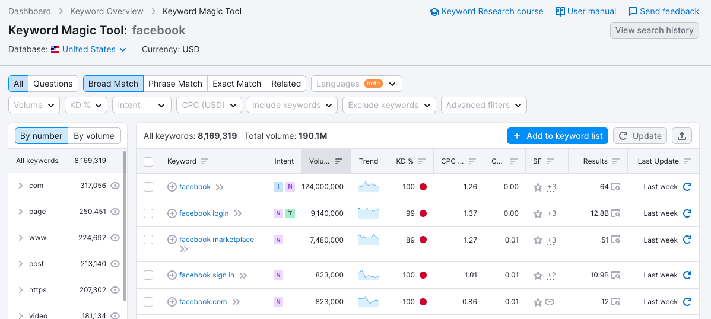Add facebook marketplace via plus icon
The image size is (711, 319).
(172, 240)
